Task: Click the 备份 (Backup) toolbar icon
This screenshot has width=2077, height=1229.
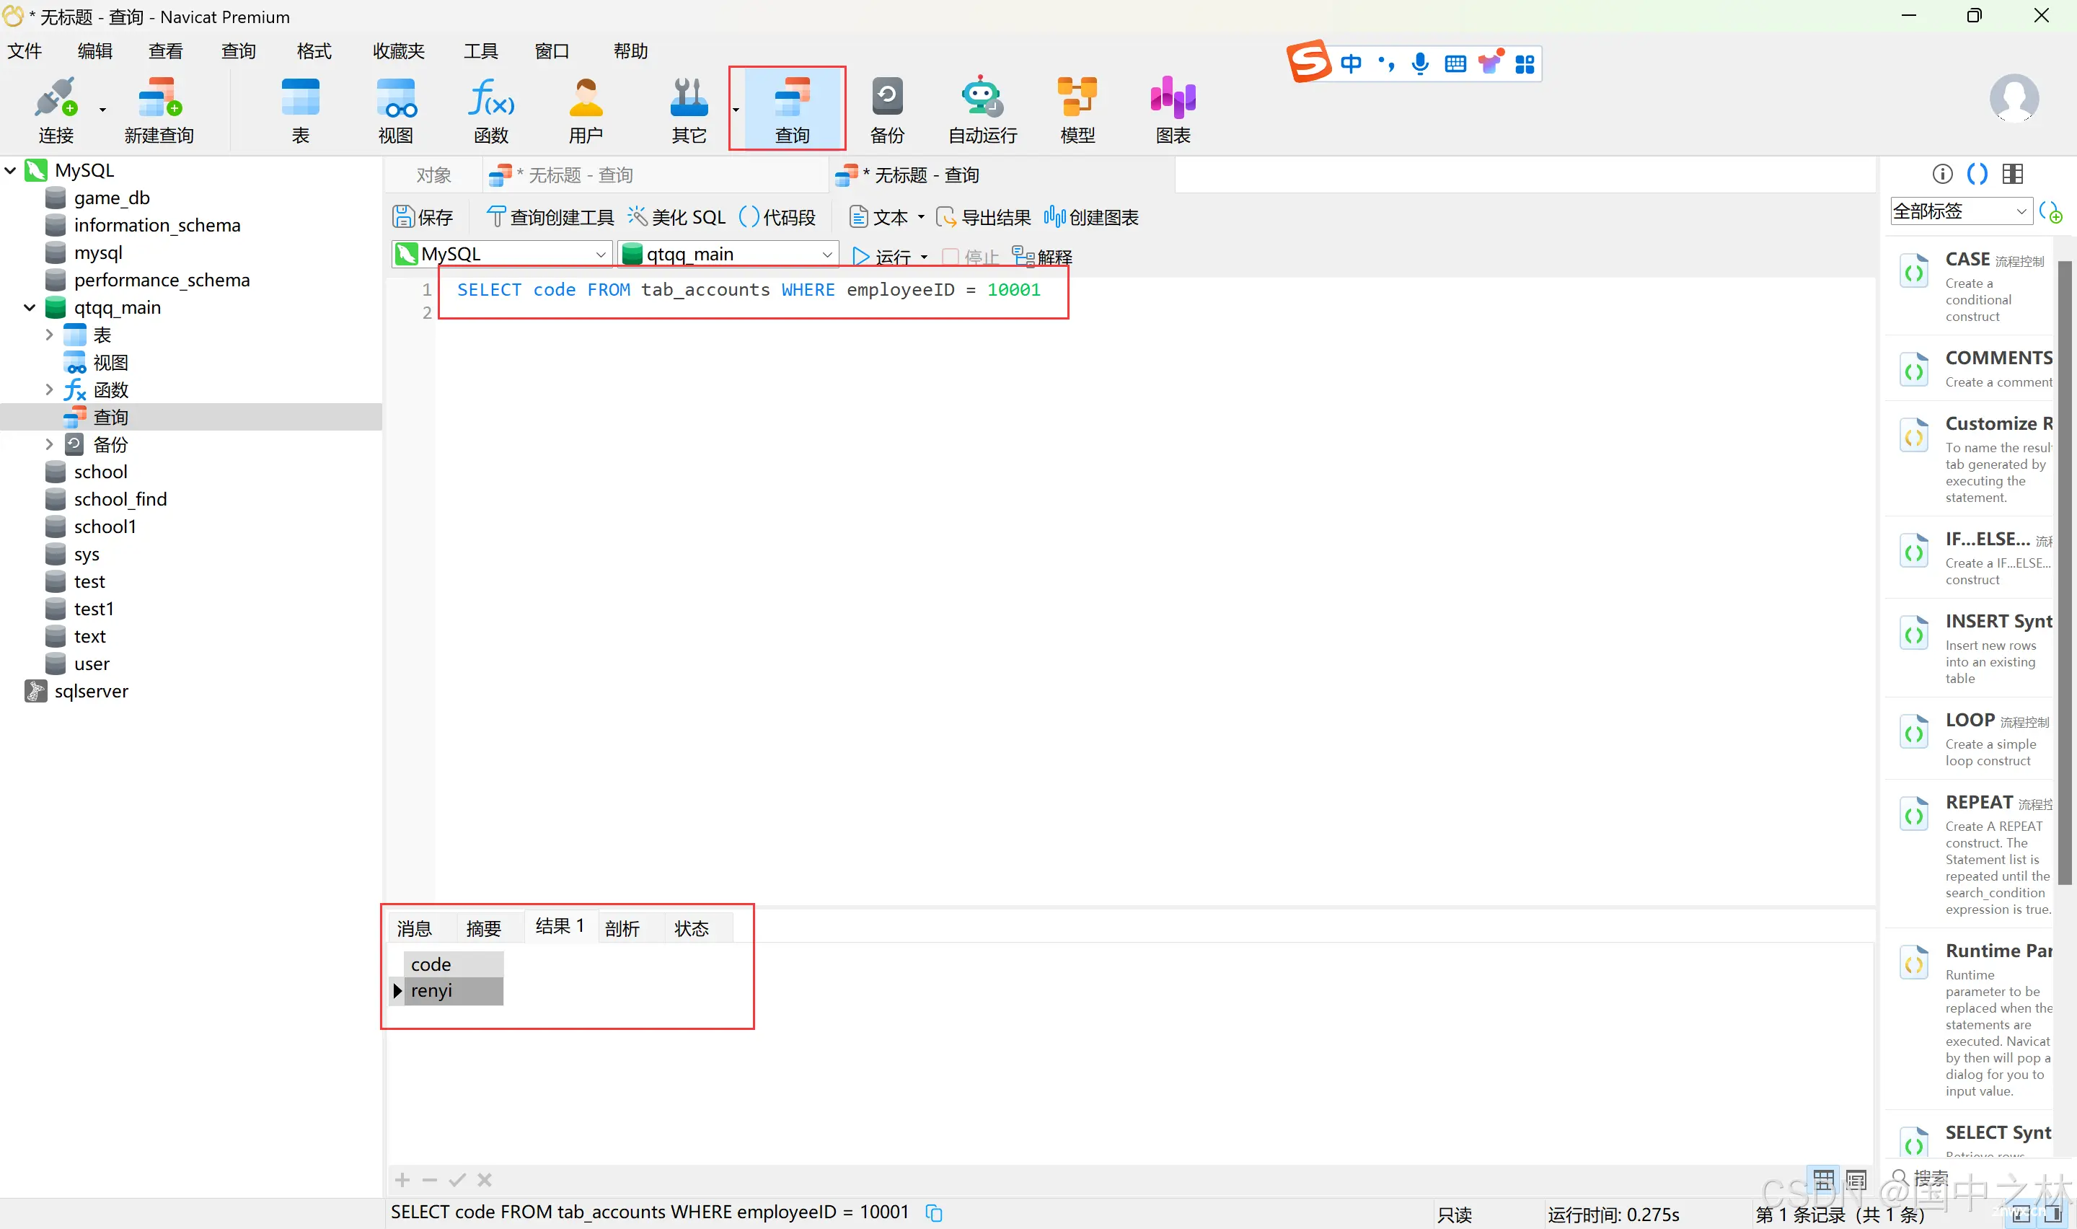Action: pos(888,108)
